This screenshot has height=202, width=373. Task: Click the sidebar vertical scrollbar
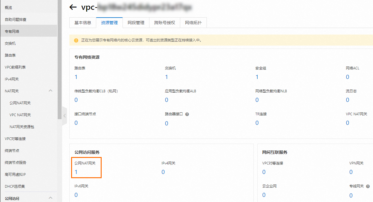(59, 60)
